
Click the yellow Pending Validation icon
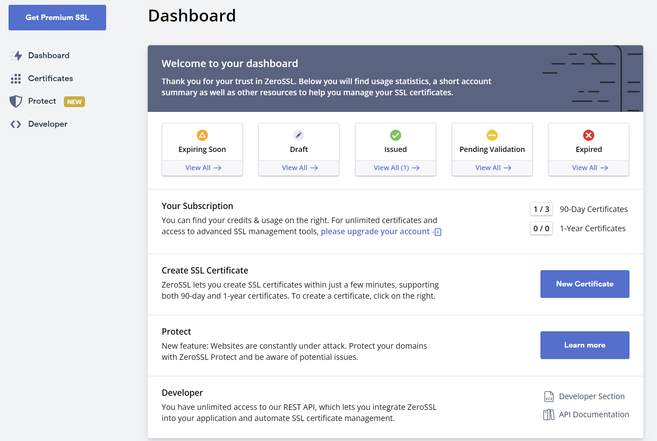[492, 135]
